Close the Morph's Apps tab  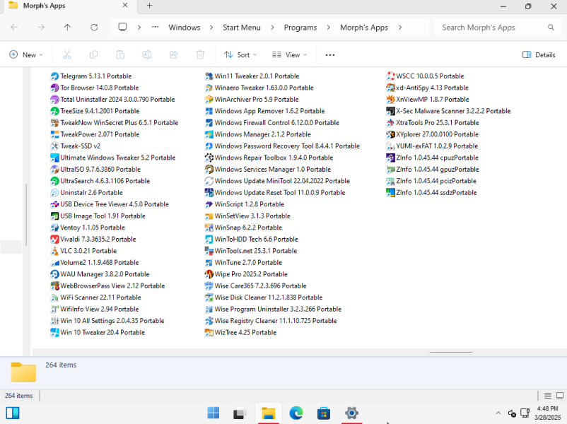point(125,6)
